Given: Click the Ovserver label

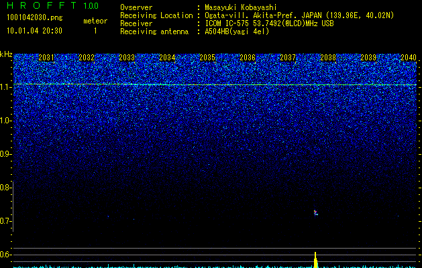Looking at the screenshot, I should [x=136, y=7].
